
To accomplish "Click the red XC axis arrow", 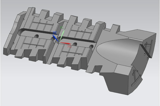I will pyautogui.click(x=66, y=43).
